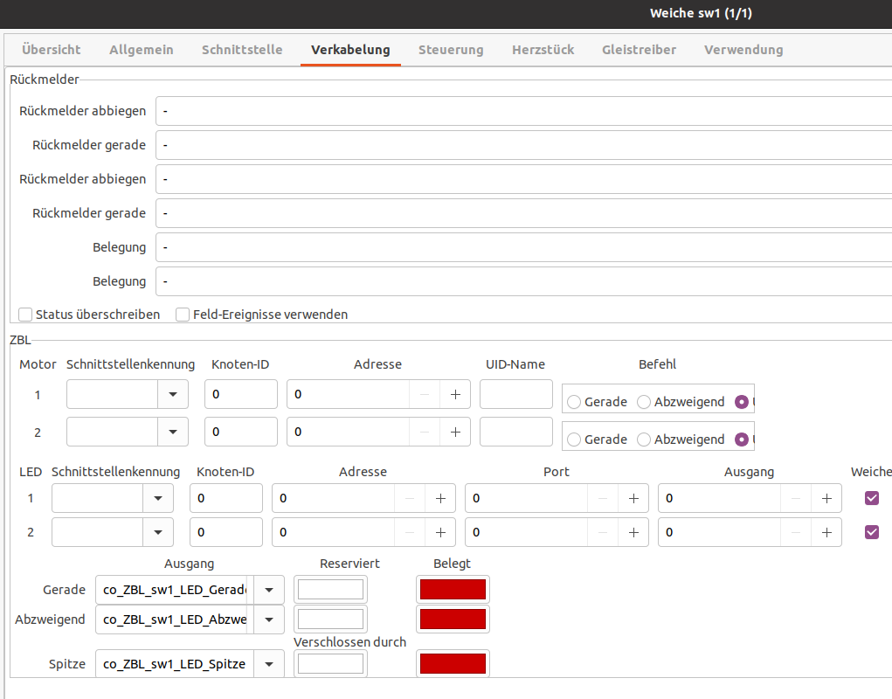The image size is (892, 699).
Task: Select Gerade radio for Motor 2
Action: [574, 439]
